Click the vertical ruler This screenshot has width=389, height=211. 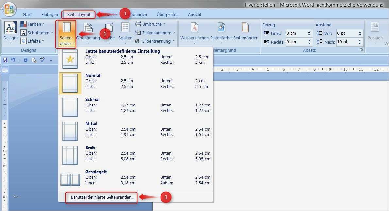[5, 145]
